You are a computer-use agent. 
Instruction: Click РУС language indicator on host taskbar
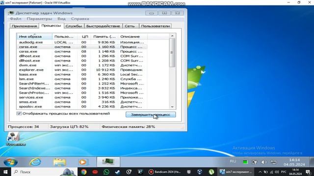284,172
